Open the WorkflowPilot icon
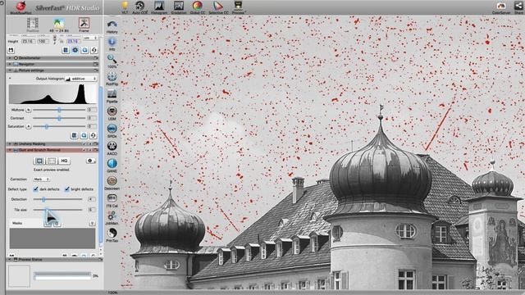 21,7
